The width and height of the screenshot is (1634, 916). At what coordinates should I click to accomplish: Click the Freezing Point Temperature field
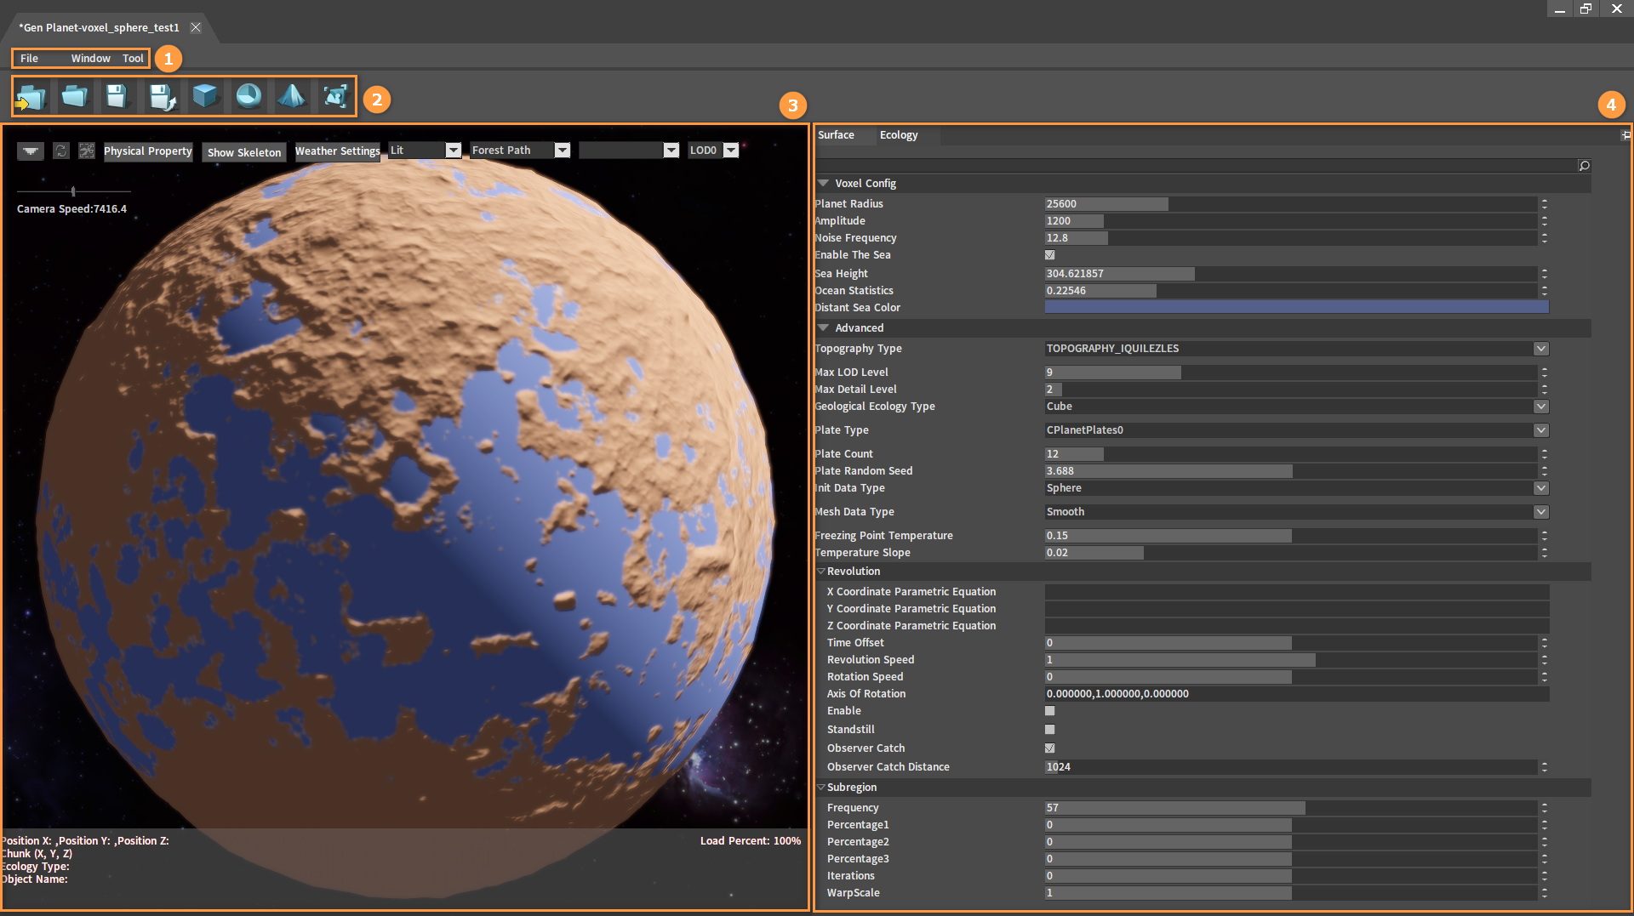1290,536
